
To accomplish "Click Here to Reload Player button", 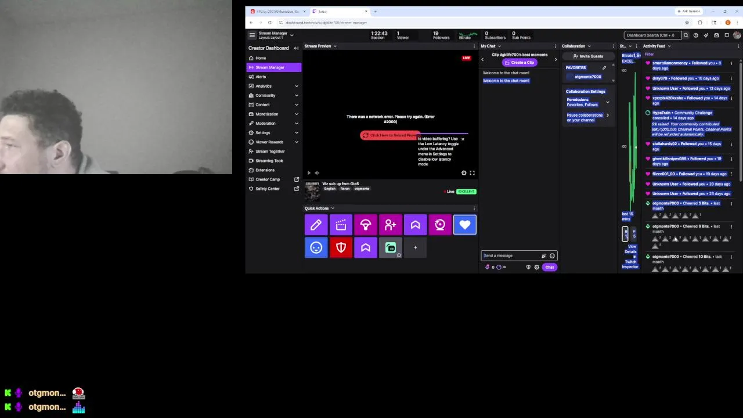I will (x=389, y=135).
